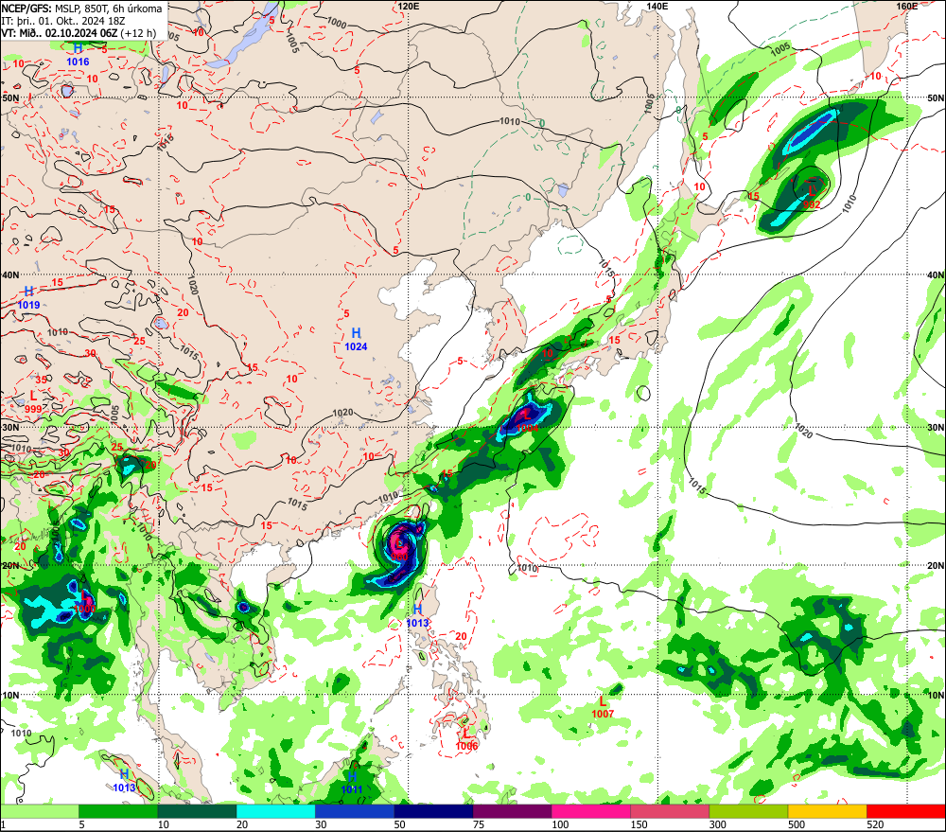Click the L 1000 low over Bay of Bengal
This screenshot has height=832, width=946.
pyautogui.click(x=84, y=602)
